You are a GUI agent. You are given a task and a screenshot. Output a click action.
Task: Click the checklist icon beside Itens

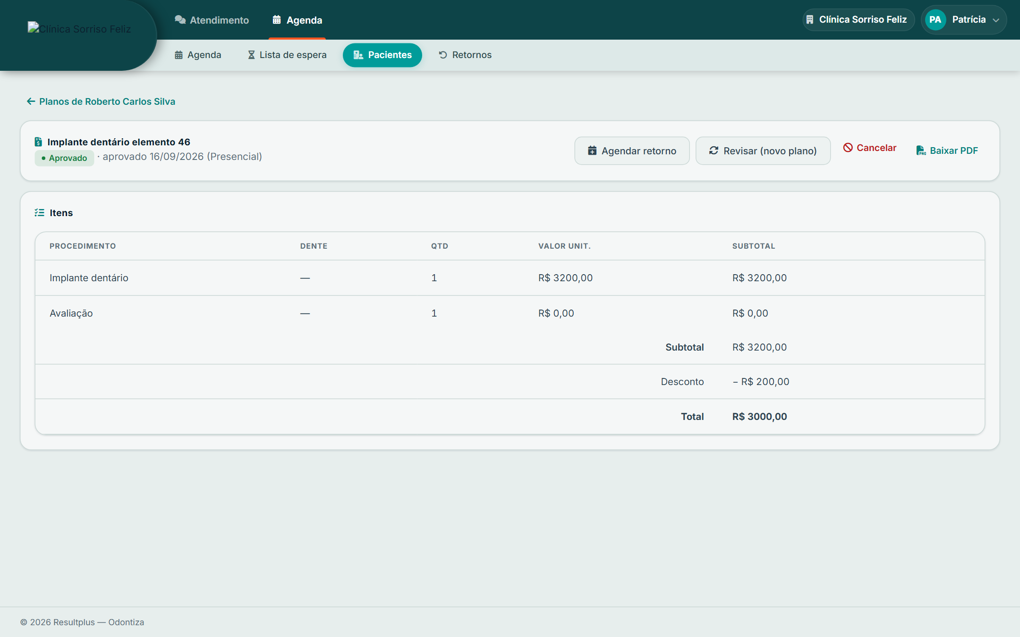click(x=40, y=213)
